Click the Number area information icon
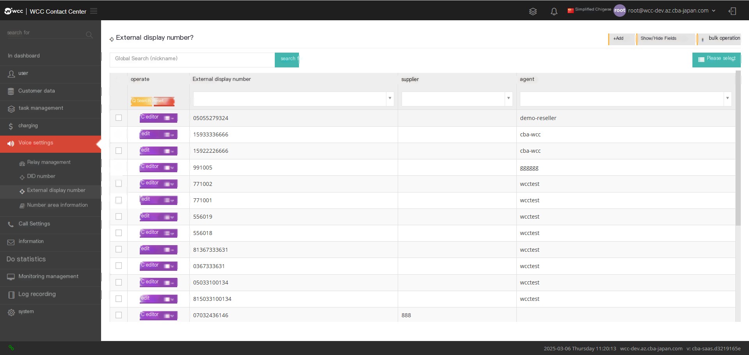This screenshot has width=749, height=355. pyautogui.click(x=22, y=206)
